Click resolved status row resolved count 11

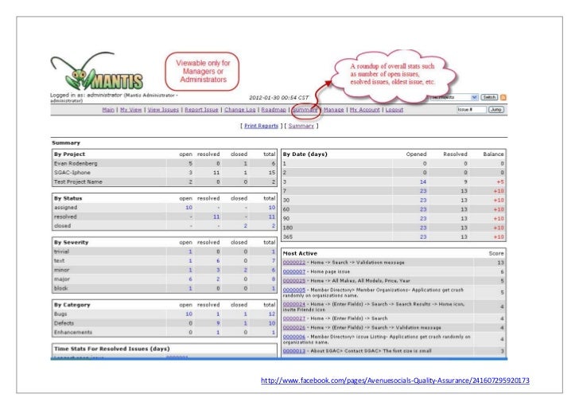click(x=216, y=217)
